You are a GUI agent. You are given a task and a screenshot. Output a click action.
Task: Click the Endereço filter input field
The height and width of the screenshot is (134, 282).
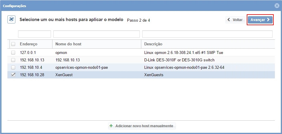click(x=34, y=34)
